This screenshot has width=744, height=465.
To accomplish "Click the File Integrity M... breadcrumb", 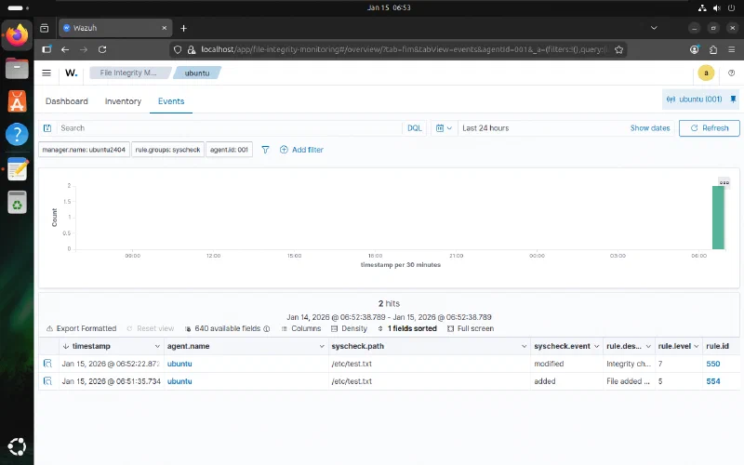I will 128,73.
